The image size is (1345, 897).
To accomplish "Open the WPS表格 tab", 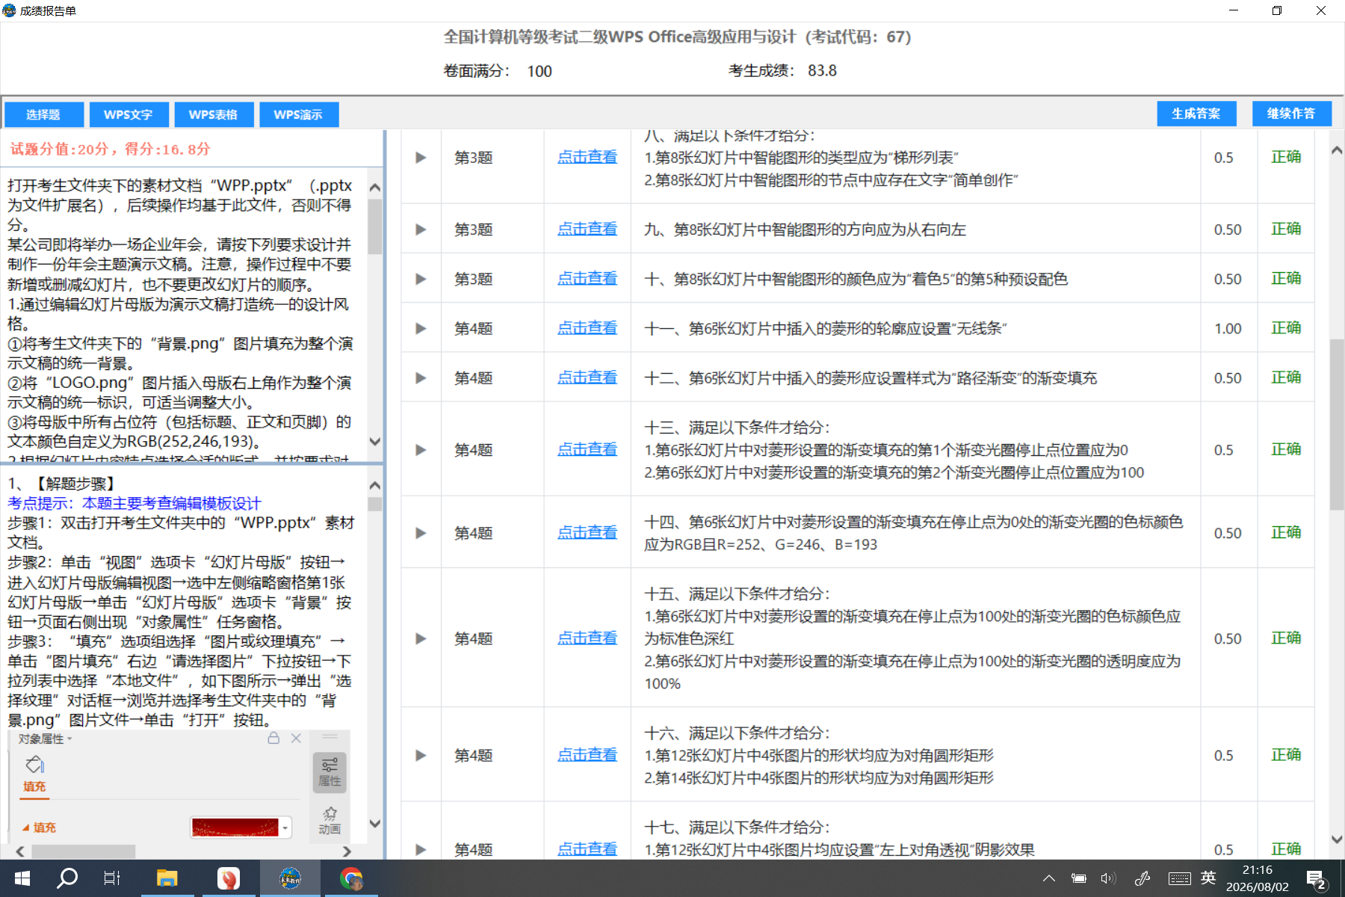I will pos(213,114).
